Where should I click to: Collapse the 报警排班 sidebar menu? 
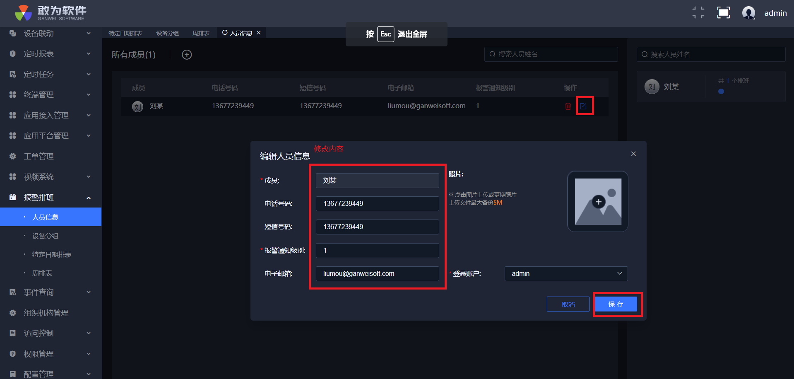(x=51, y=198)
